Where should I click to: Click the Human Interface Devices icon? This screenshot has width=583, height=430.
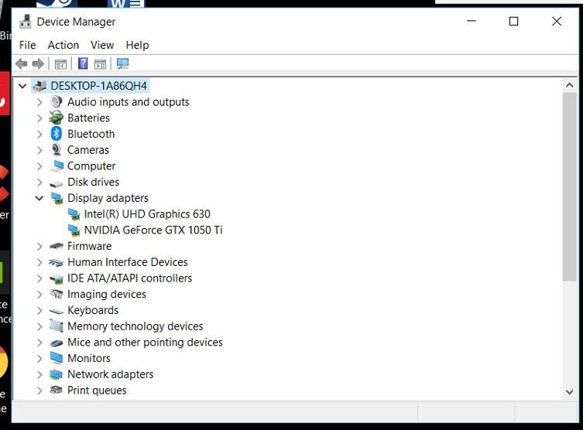click(57, 262)
